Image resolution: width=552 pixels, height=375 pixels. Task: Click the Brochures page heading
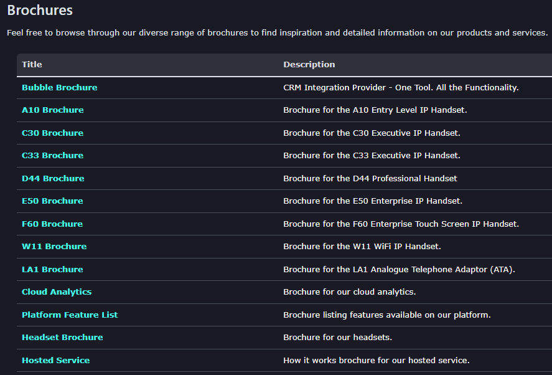(x=40, y=10)
